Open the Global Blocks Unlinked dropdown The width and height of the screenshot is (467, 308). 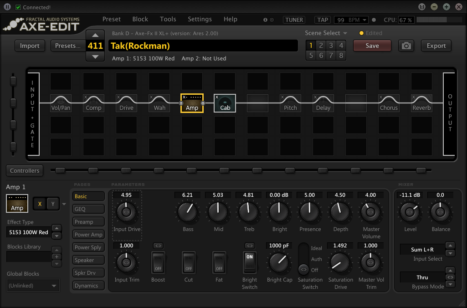click(33, 285)
